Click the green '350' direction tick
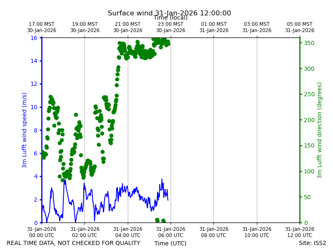This screenshot has height=250, width=333. [x=309, y=43]
